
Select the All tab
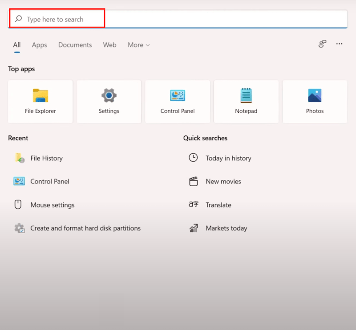(17, 45)
